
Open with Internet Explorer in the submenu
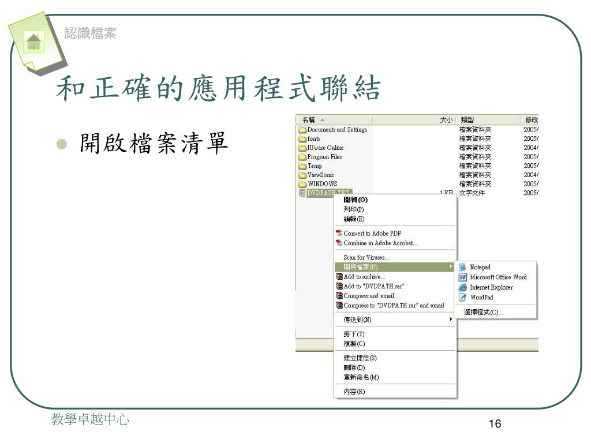tap(496, 287)
